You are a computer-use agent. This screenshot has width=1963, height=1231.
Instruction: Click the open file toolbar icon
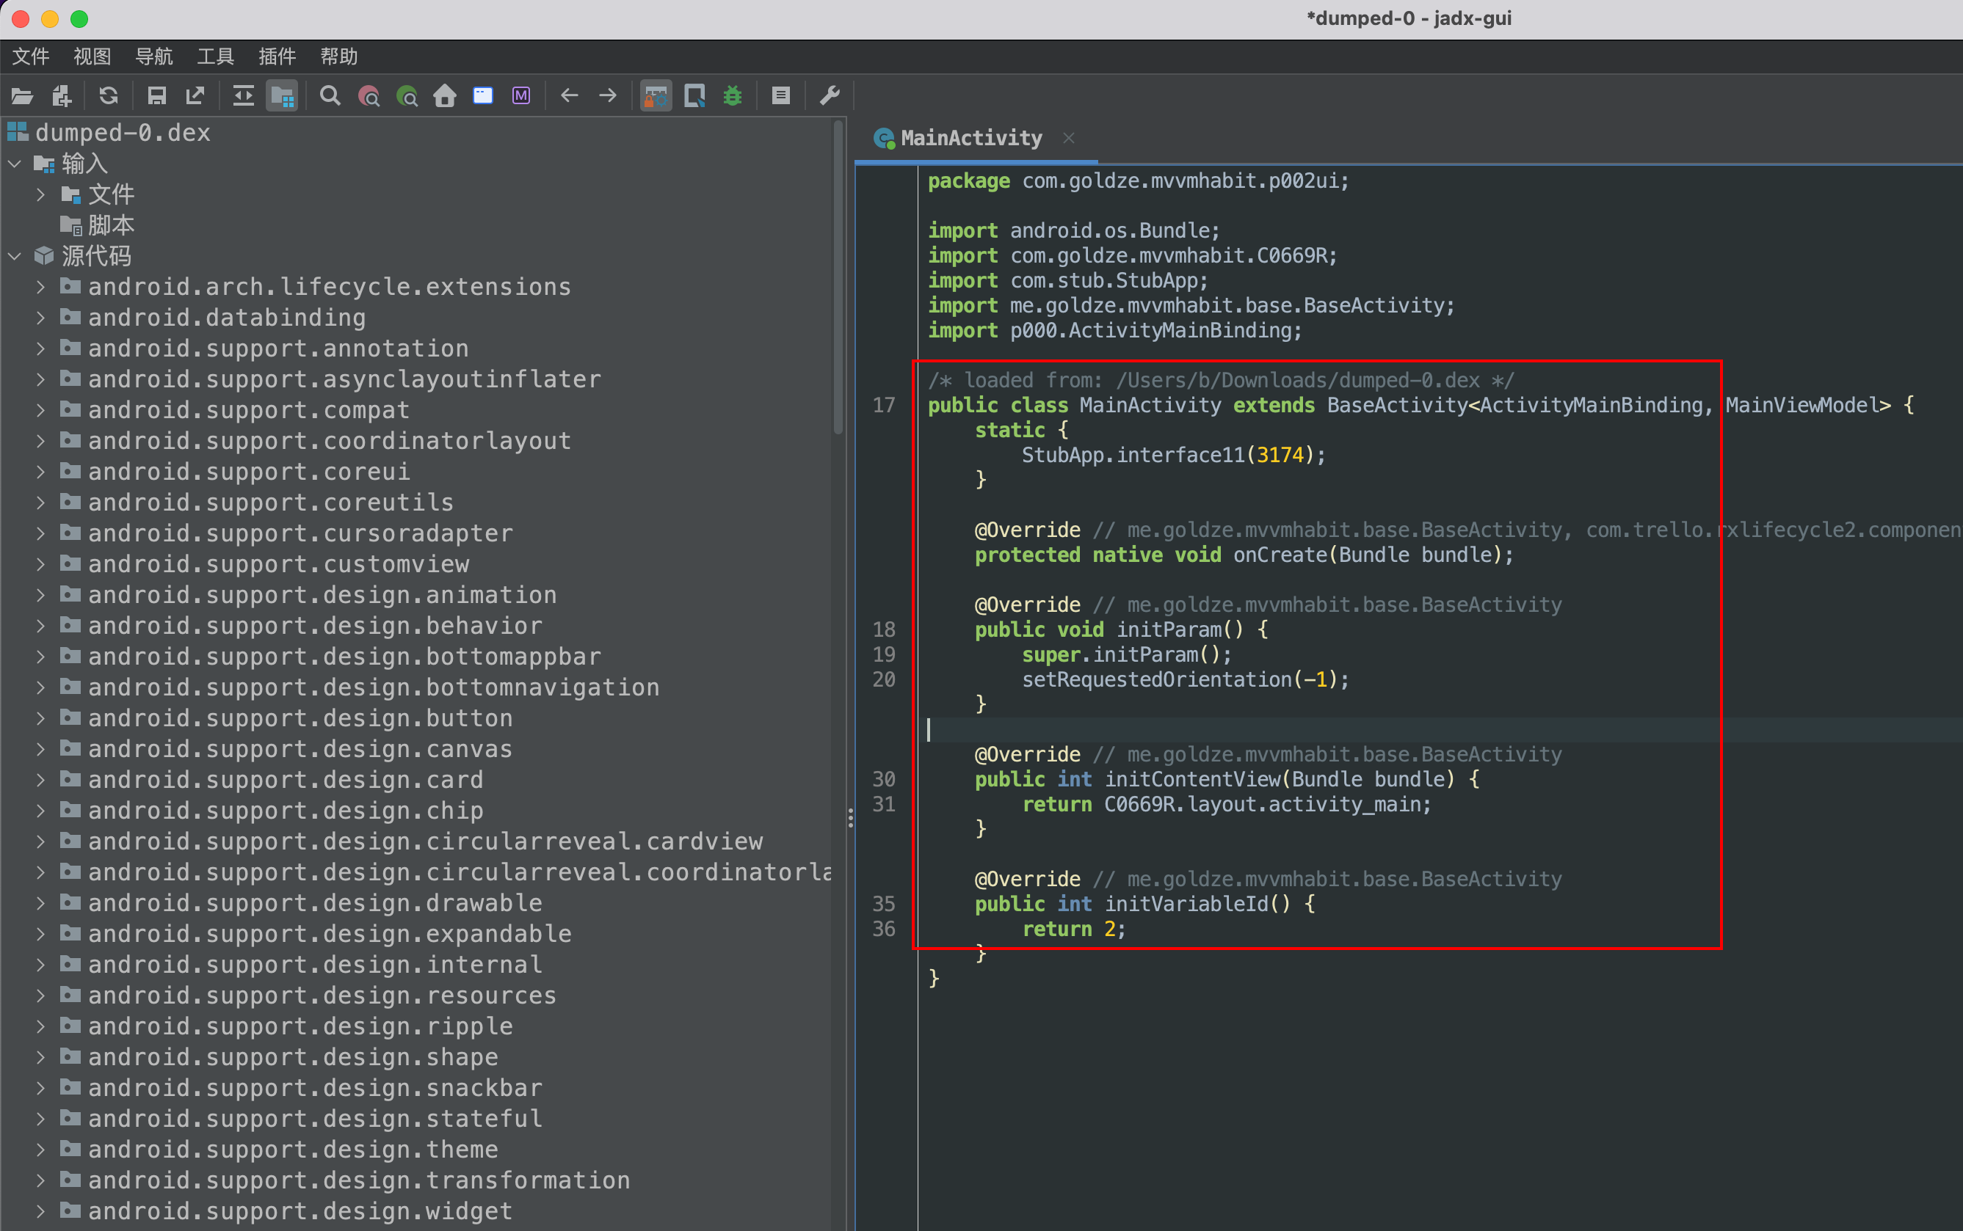[x=22, y=96]
